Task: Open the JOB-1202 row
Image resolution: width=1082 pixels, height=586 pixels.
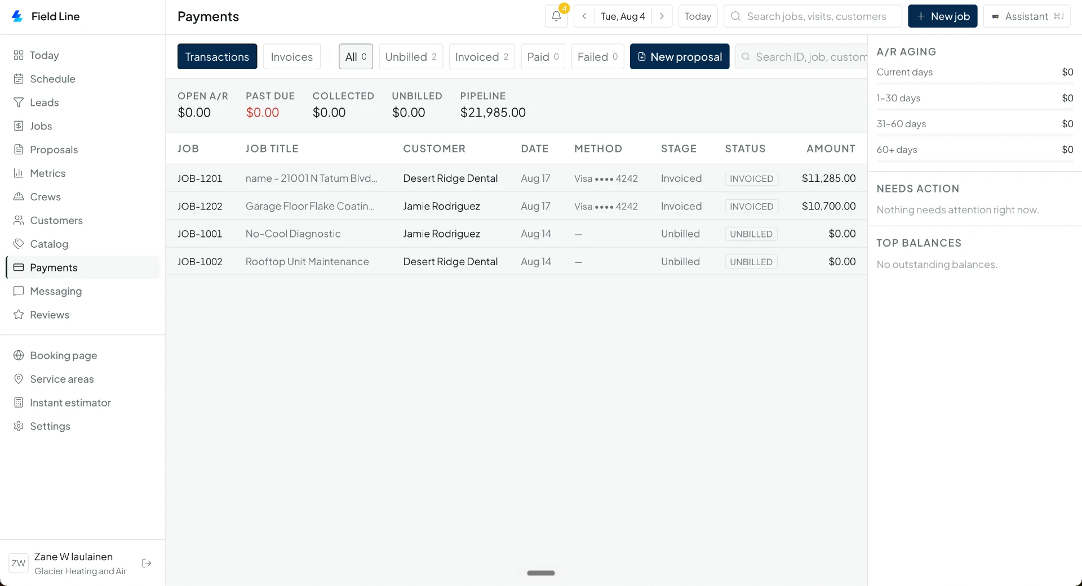Action: (x=516, y=206)
